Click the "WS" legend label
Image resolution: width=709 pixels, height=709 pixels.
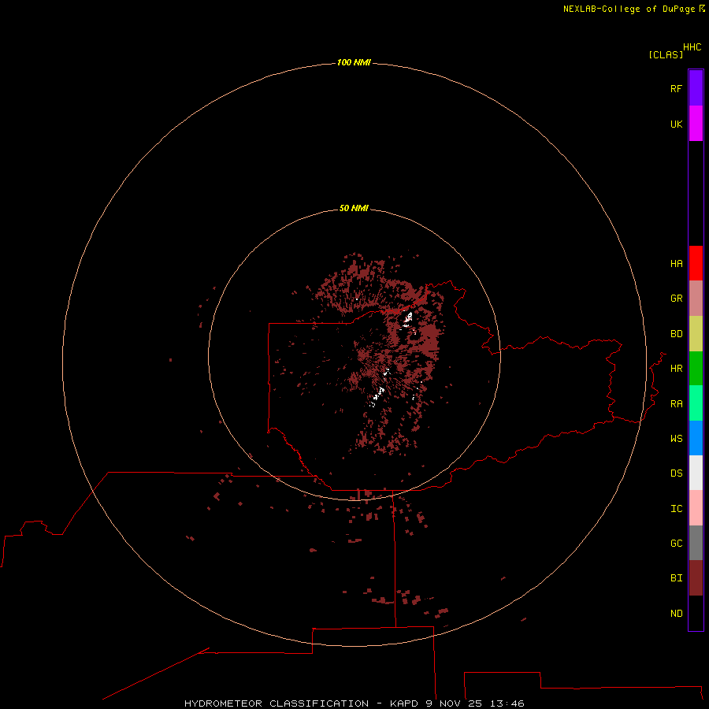pyautogui.click(x=677, y=438)
